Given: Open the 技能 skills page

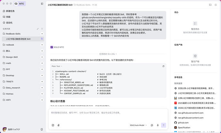Looking at the screenshot, I should click(x=7, y=17).
